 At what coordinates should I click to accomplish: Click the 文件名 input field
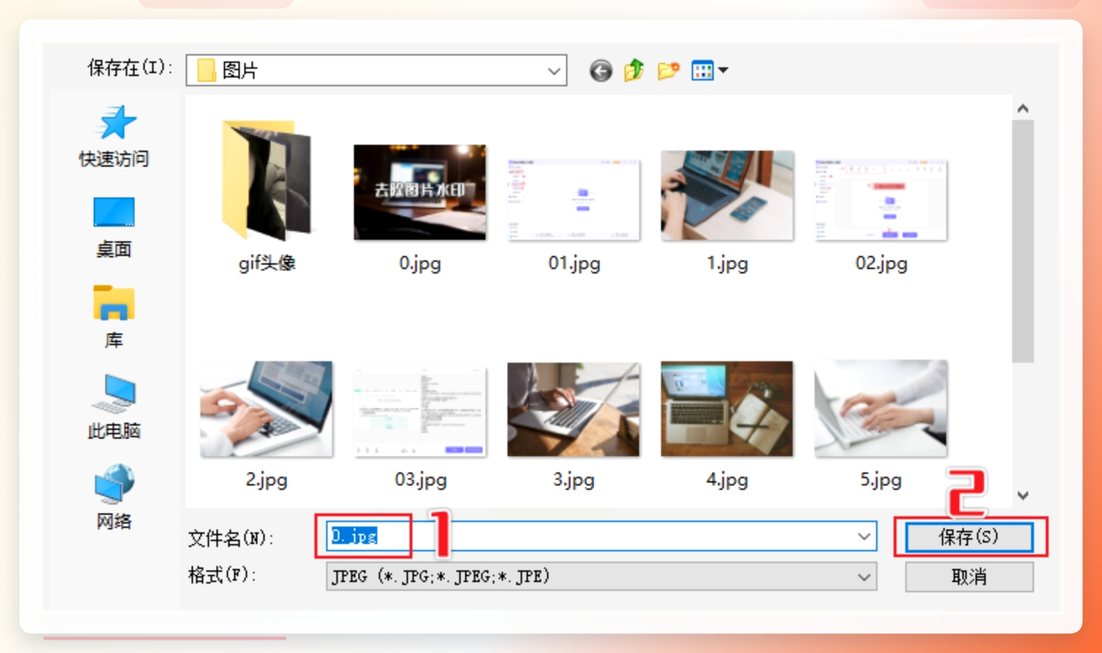point(600,537)
